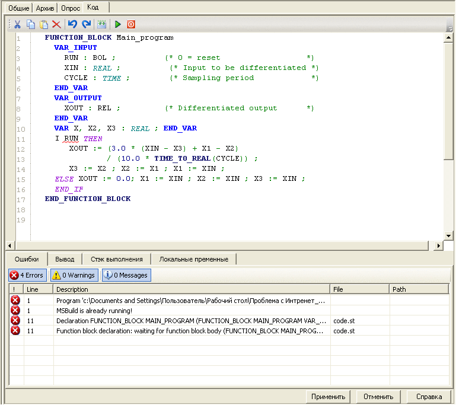Open help with the Справка button

click(x=429, y=397)
